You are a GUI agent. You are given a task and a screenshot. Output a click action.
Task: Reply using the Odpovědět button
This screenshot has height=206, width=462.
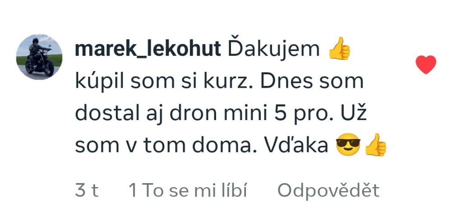(328, 190)
